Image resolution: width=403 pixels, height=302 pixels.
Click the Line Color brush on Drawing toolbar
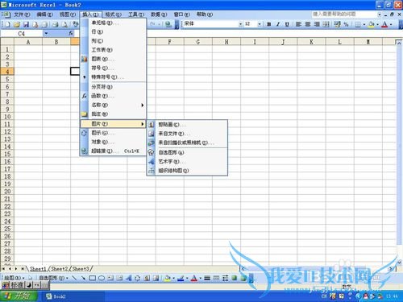pos(181,278)
